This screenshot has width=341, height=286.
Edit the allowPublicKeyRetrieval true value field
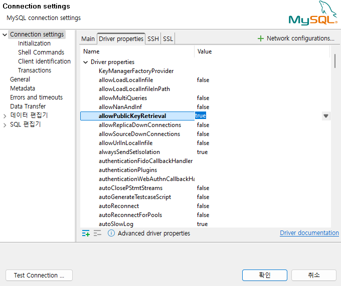258,116
